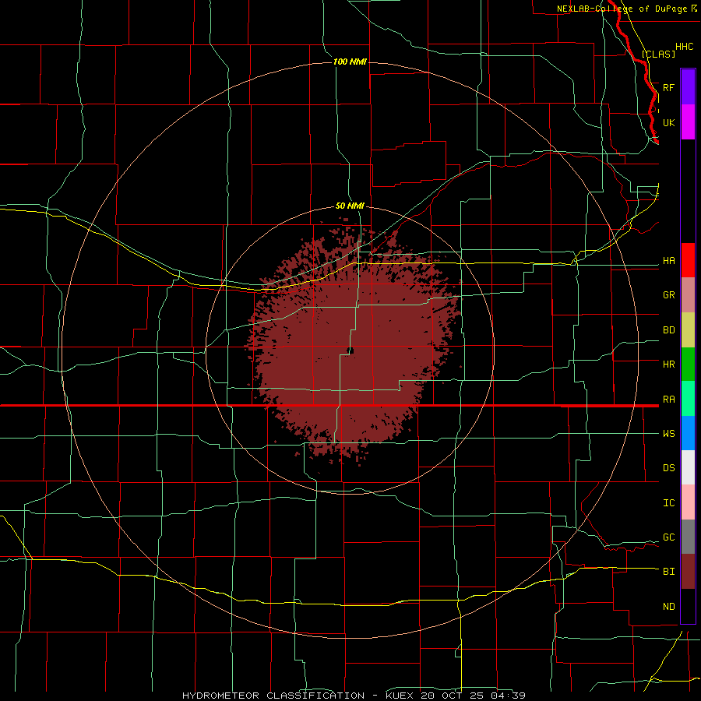Click the IC legend label

[669, 503]
